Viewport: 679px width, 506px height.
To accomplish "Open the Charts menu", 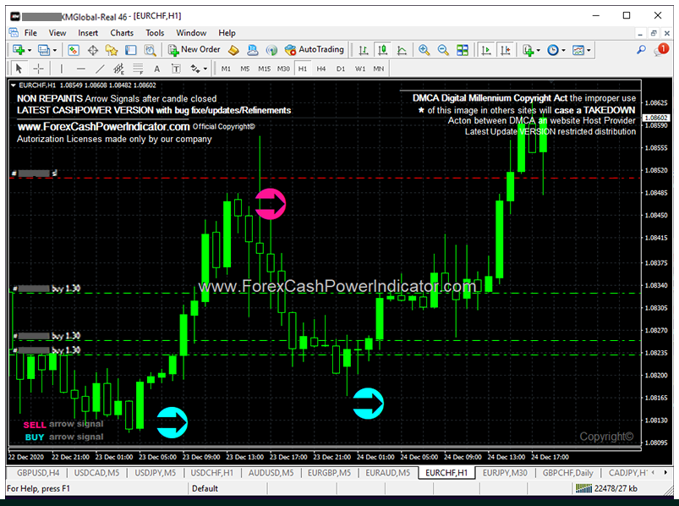I will (x=121, y=33).
